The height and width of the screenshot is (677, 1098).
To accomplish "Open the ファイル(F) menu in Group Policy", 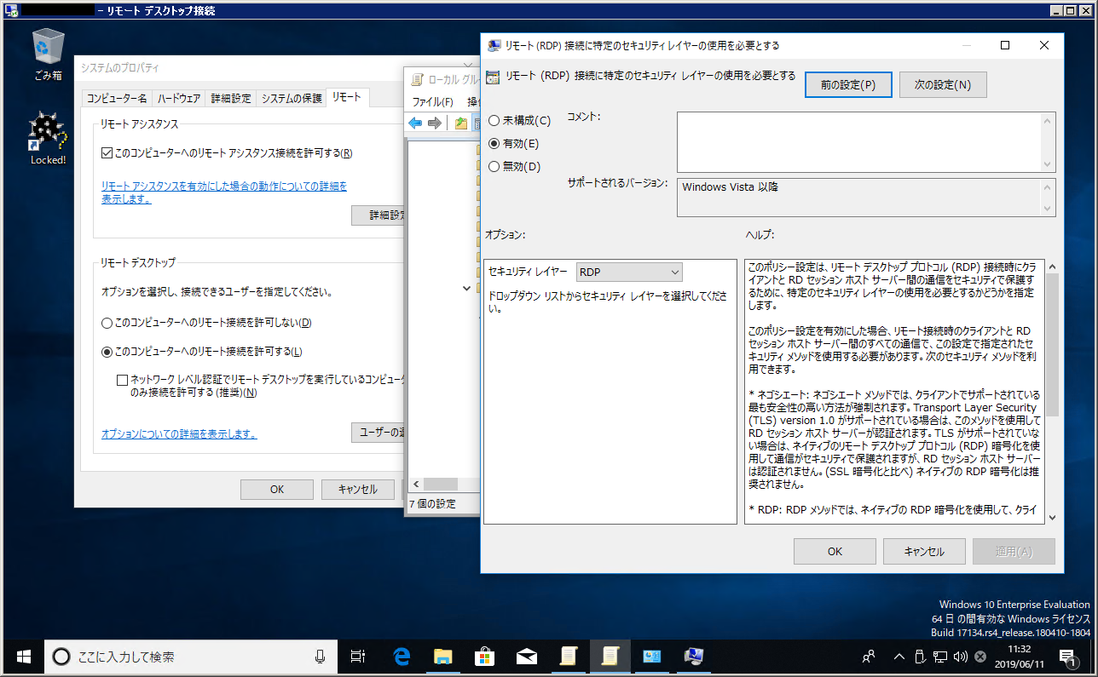I will 432,101.
